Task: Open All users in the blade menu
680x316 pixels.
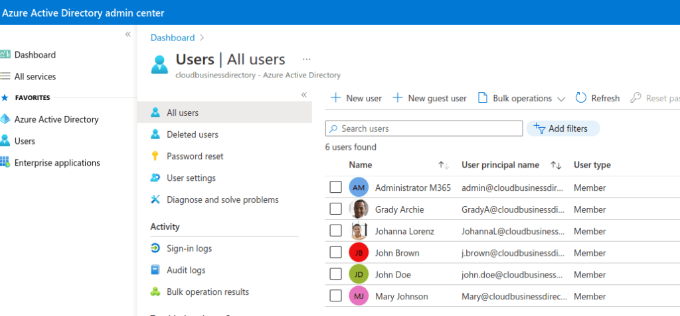Action: (224, 113)
